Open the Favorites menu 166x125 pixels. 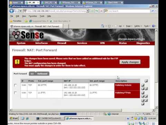tap(33, 16)
